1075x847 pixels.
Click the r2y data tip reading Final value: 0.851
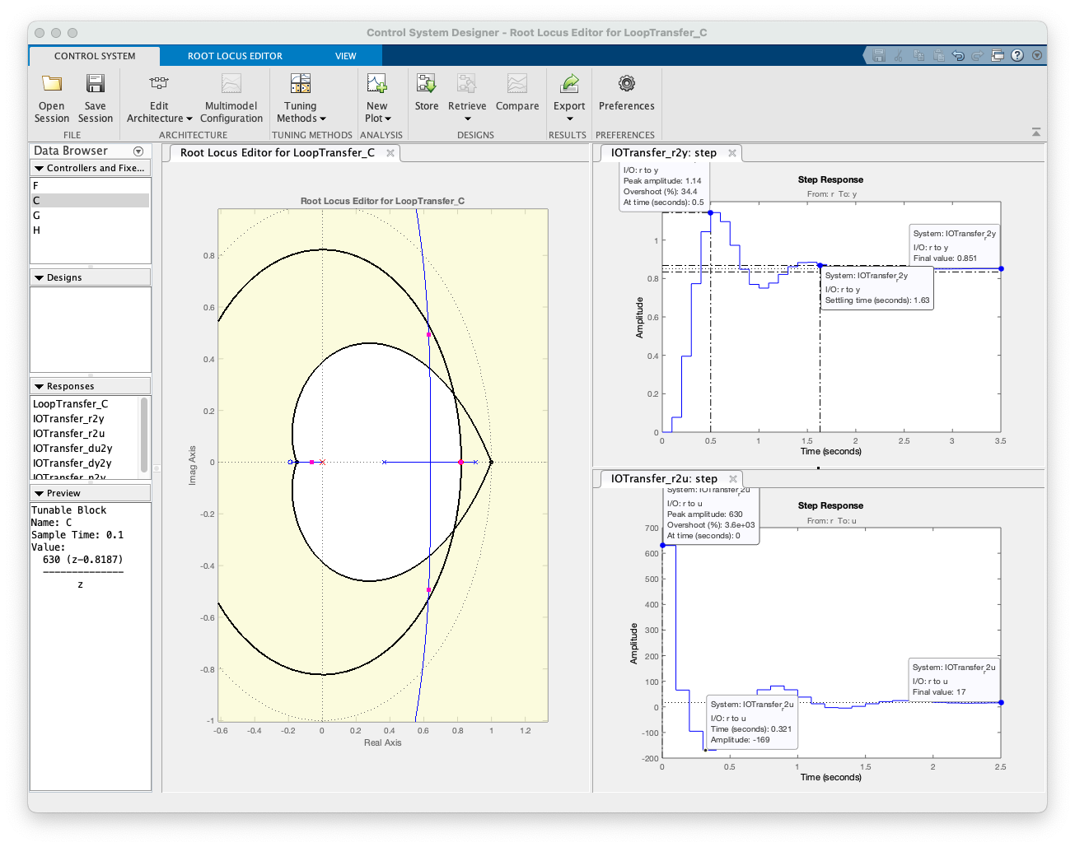pos(955,245)
